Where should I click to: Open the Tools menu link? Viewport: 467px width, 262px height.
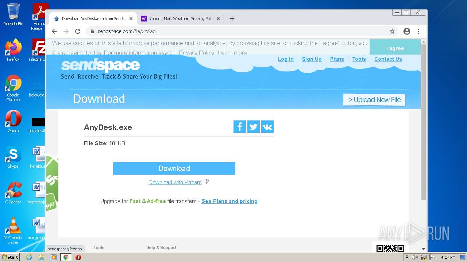359,59
